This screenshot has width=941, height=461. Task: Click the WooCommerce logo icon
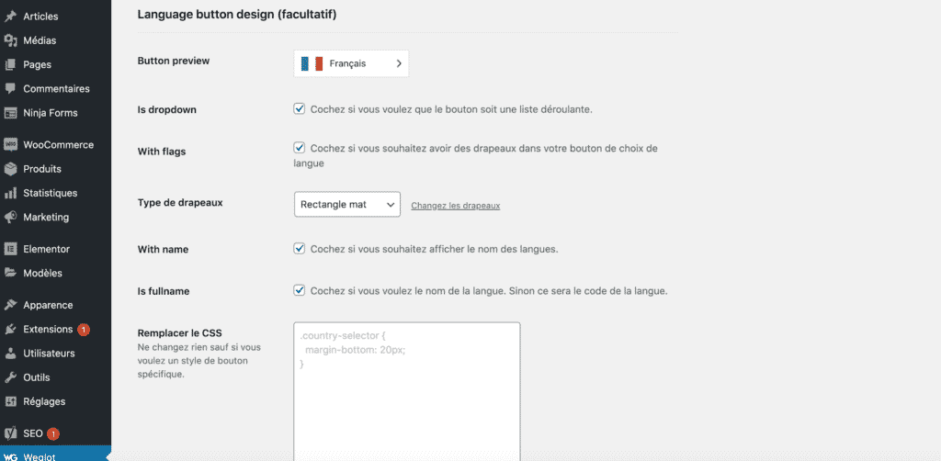(10, 144)
